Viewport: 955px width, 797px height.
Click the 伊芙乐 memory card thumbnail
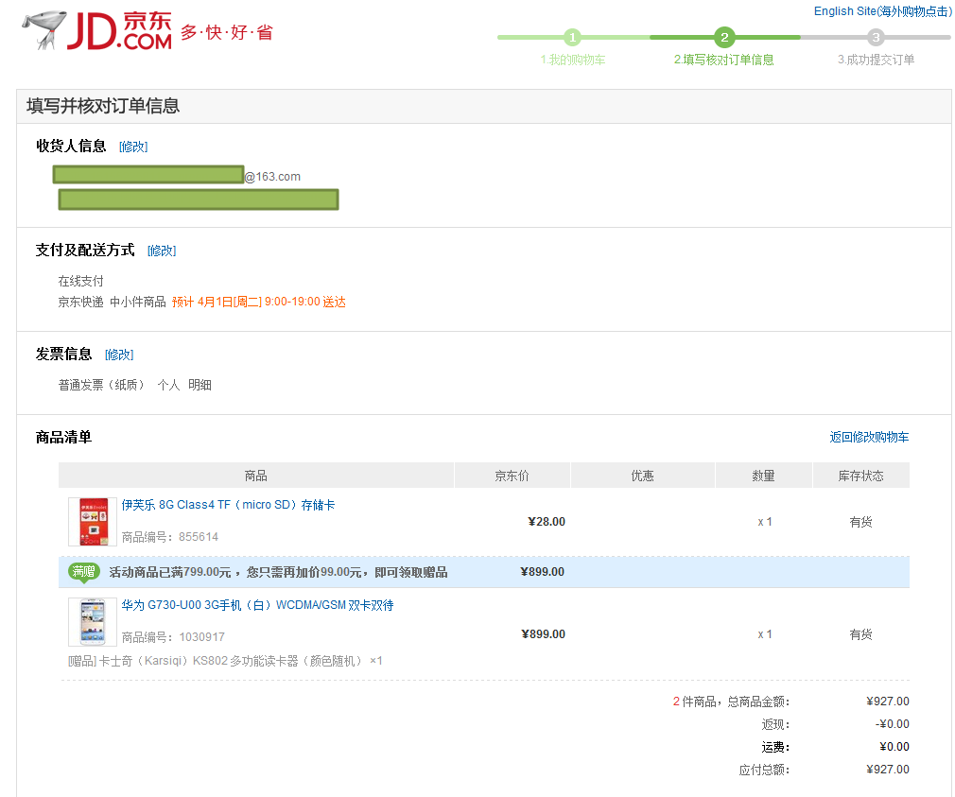(93, 522)
